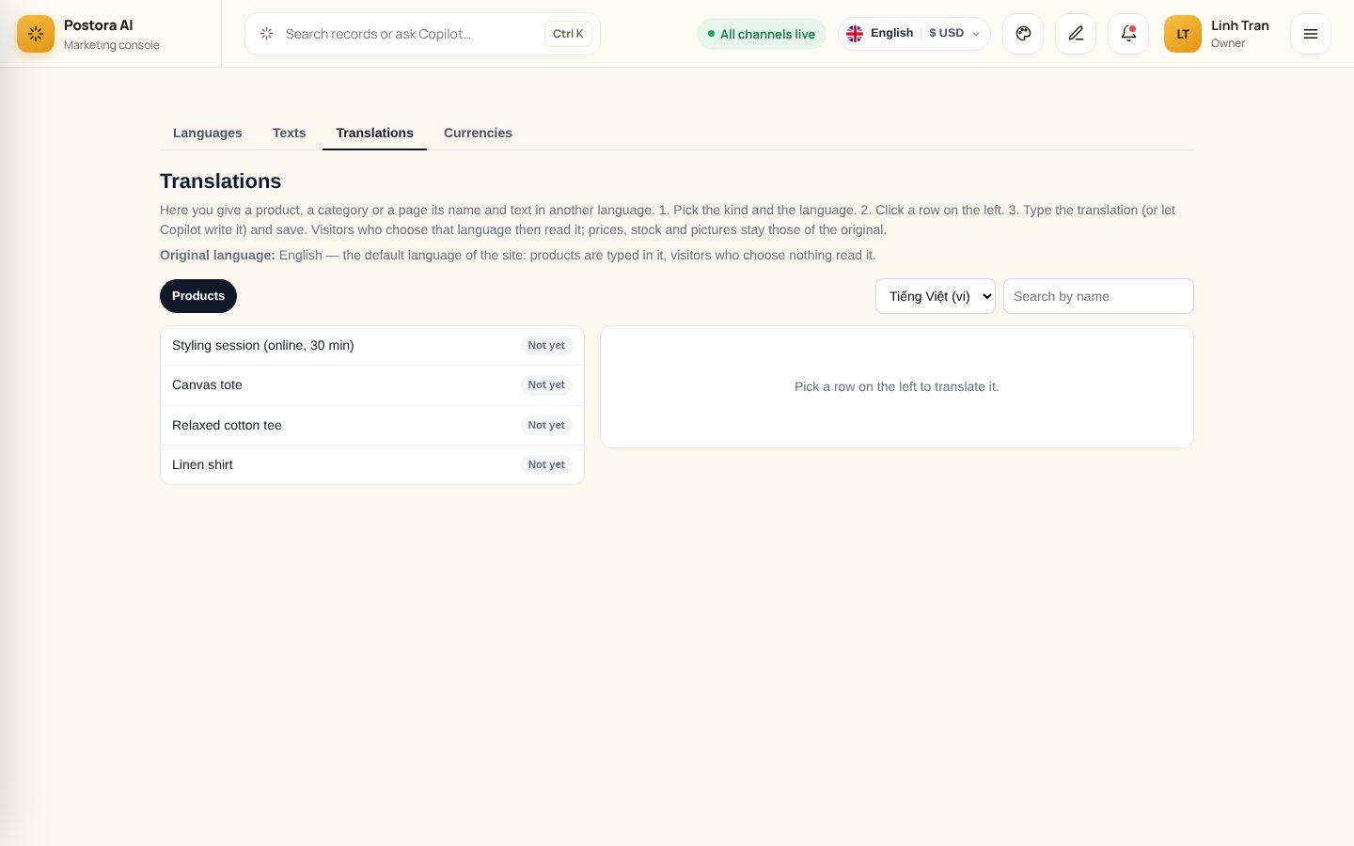Select the Canvas tote row

click(372, 385)
